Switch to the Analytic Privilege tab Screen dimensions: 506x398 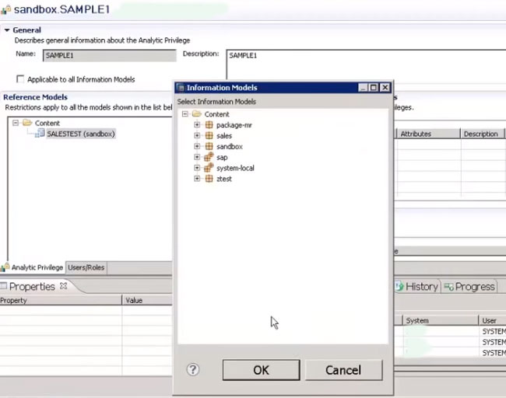(x=33, y=267)
